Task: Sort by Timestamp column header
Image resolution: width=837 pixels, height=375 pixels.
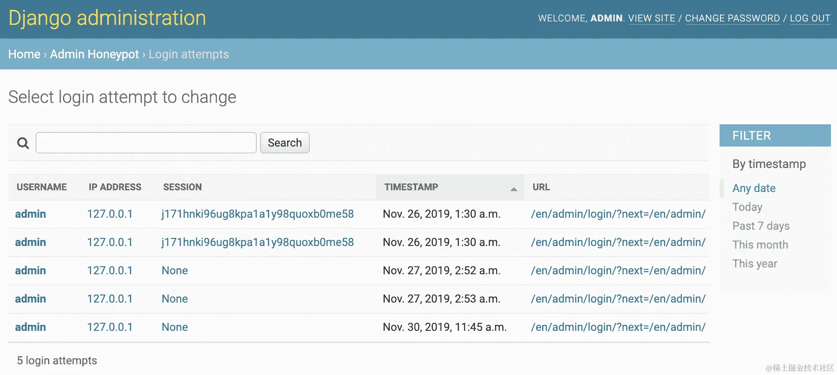Action: pos(411,187)
